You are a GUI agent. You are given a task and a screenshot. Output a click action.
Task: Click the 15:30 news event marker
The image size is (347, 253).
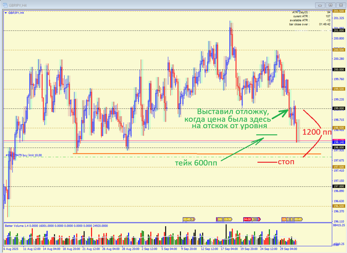(x=228, y=219)
